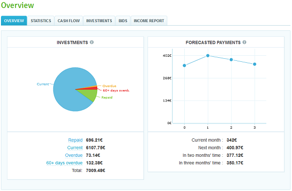This screenshot has width=292, height=191.
Task: Select the 6107.75€ current value
Action: tap(96, 148)
